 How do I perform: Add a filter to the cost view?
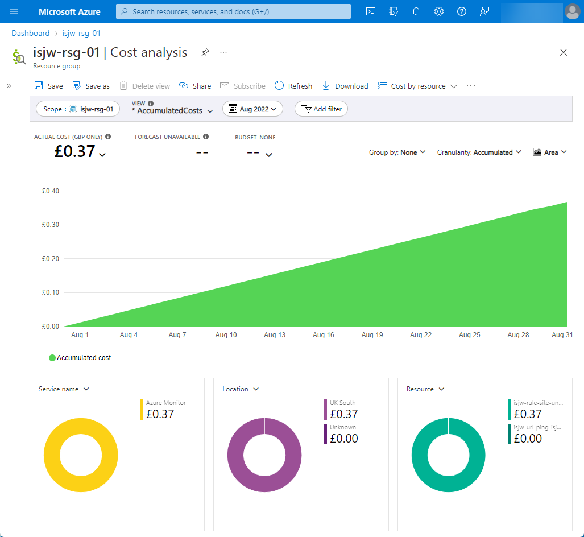pyautogui.click(x=321, y=109)
